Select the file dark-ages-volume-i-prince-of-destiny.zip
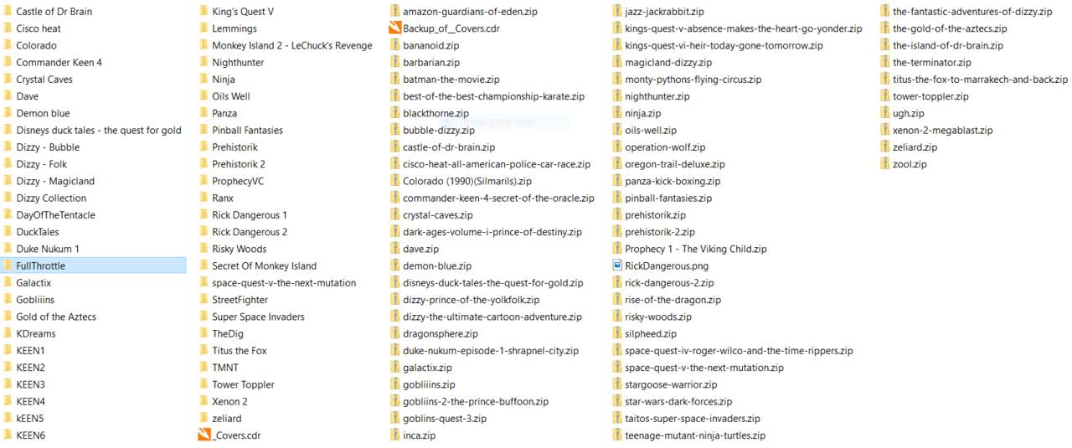The image size is (1072, 448). pyautogui.click(x=492, y=232)
